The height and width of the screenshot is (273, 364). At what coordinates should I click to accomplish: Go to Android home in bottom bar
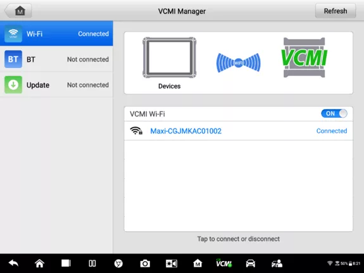(39, 263)
